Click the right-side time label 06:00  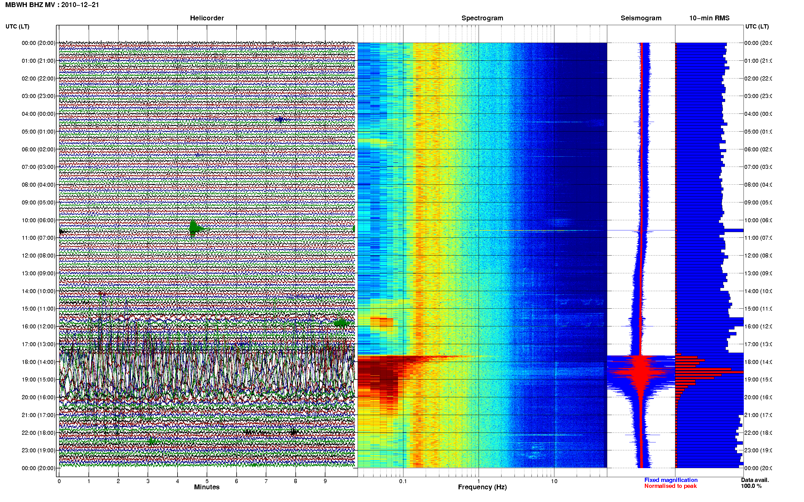click(x=758, y=149)
